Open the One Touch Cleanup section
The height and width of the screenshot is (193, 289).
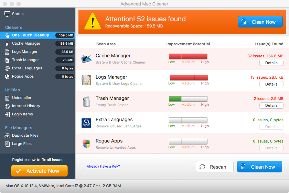[x=38, y=35]
